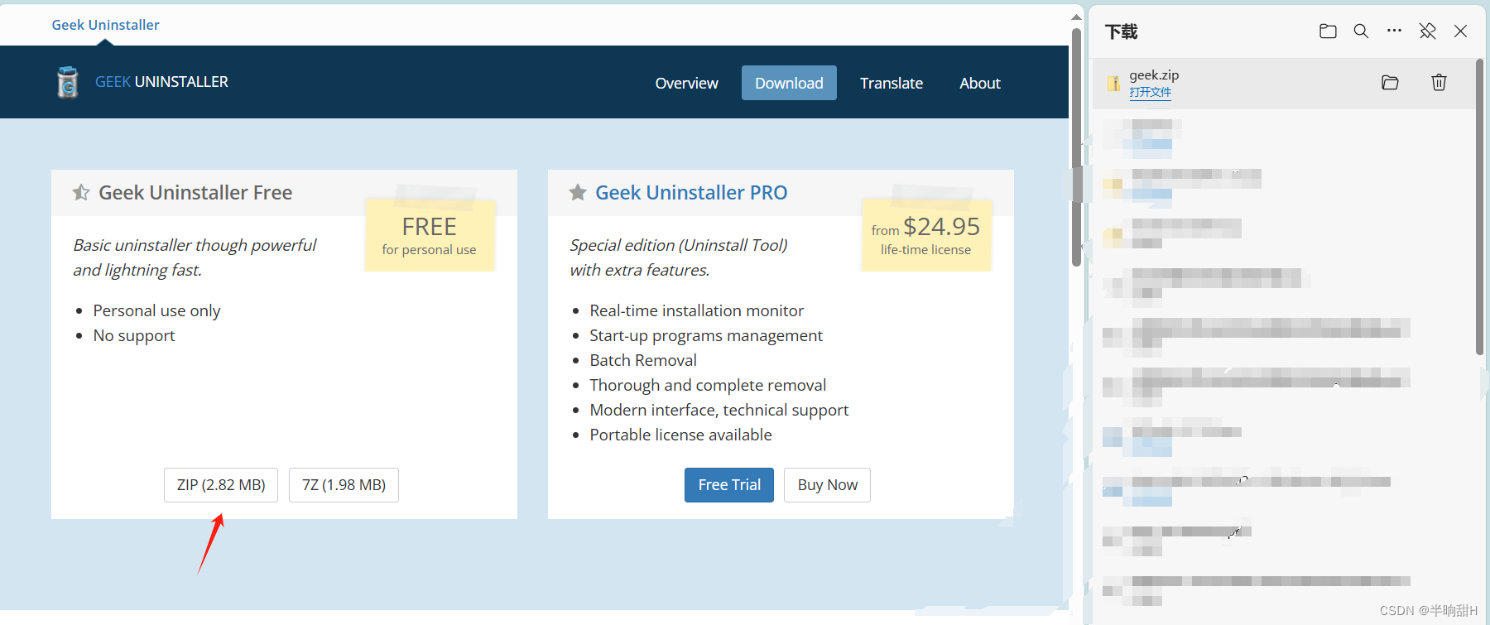Open the Overview page

coord(686,83)
